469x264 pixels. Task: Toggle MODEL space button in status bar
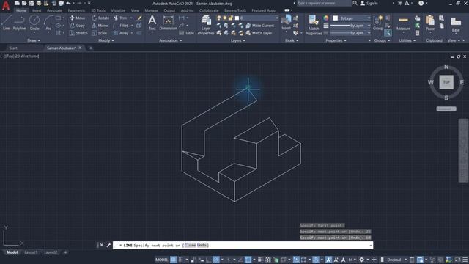[161, 260]
